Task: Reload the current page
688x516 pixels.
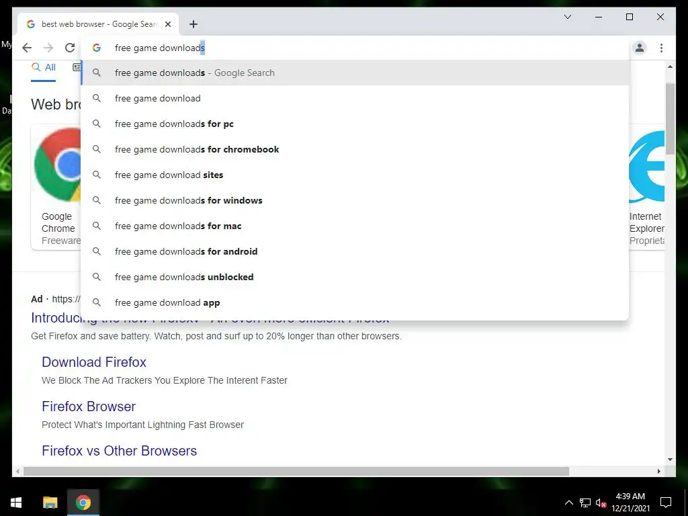Action: (x=70, y=48)
